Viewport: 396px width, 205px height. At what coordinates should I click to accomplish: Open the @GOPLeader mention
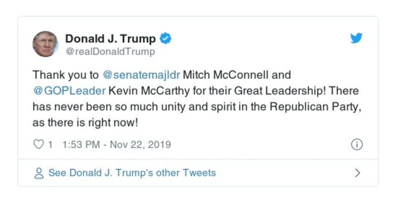click(62, 92)
